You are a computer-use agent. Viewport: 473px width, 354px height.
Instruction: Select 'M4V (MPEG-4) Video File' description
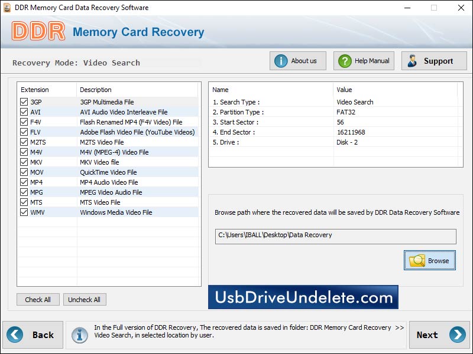[114, 152]
